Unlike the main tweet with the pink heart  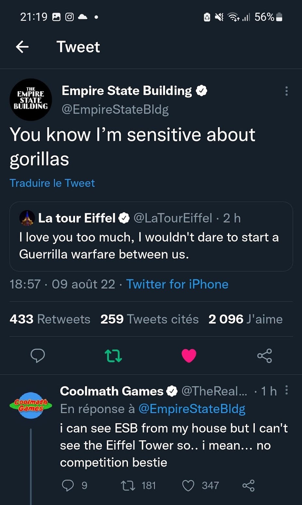tap(189, 356)
